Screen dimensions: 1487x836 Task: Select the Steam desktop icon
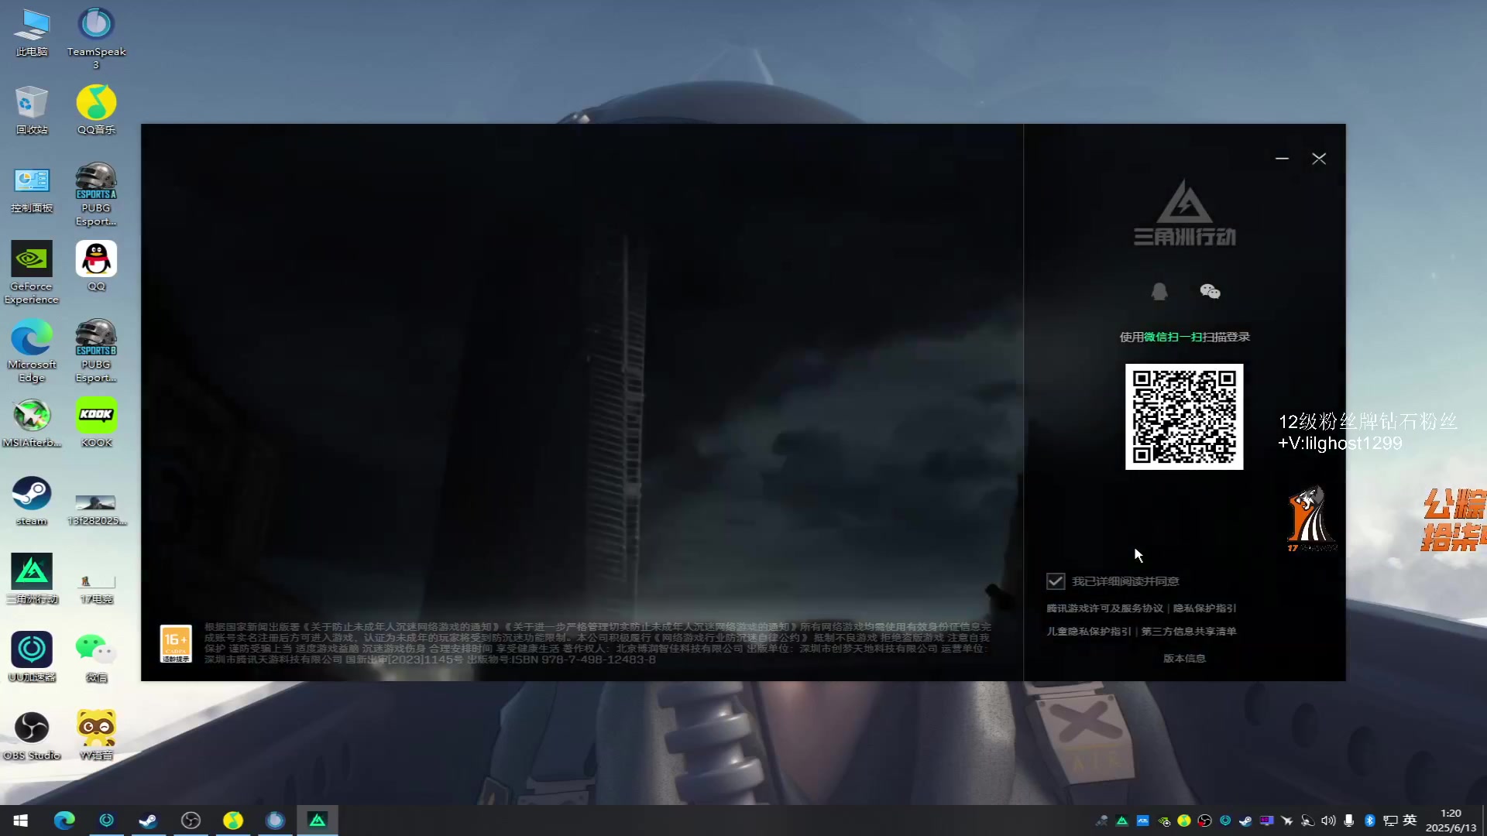(x=32, y=502)
